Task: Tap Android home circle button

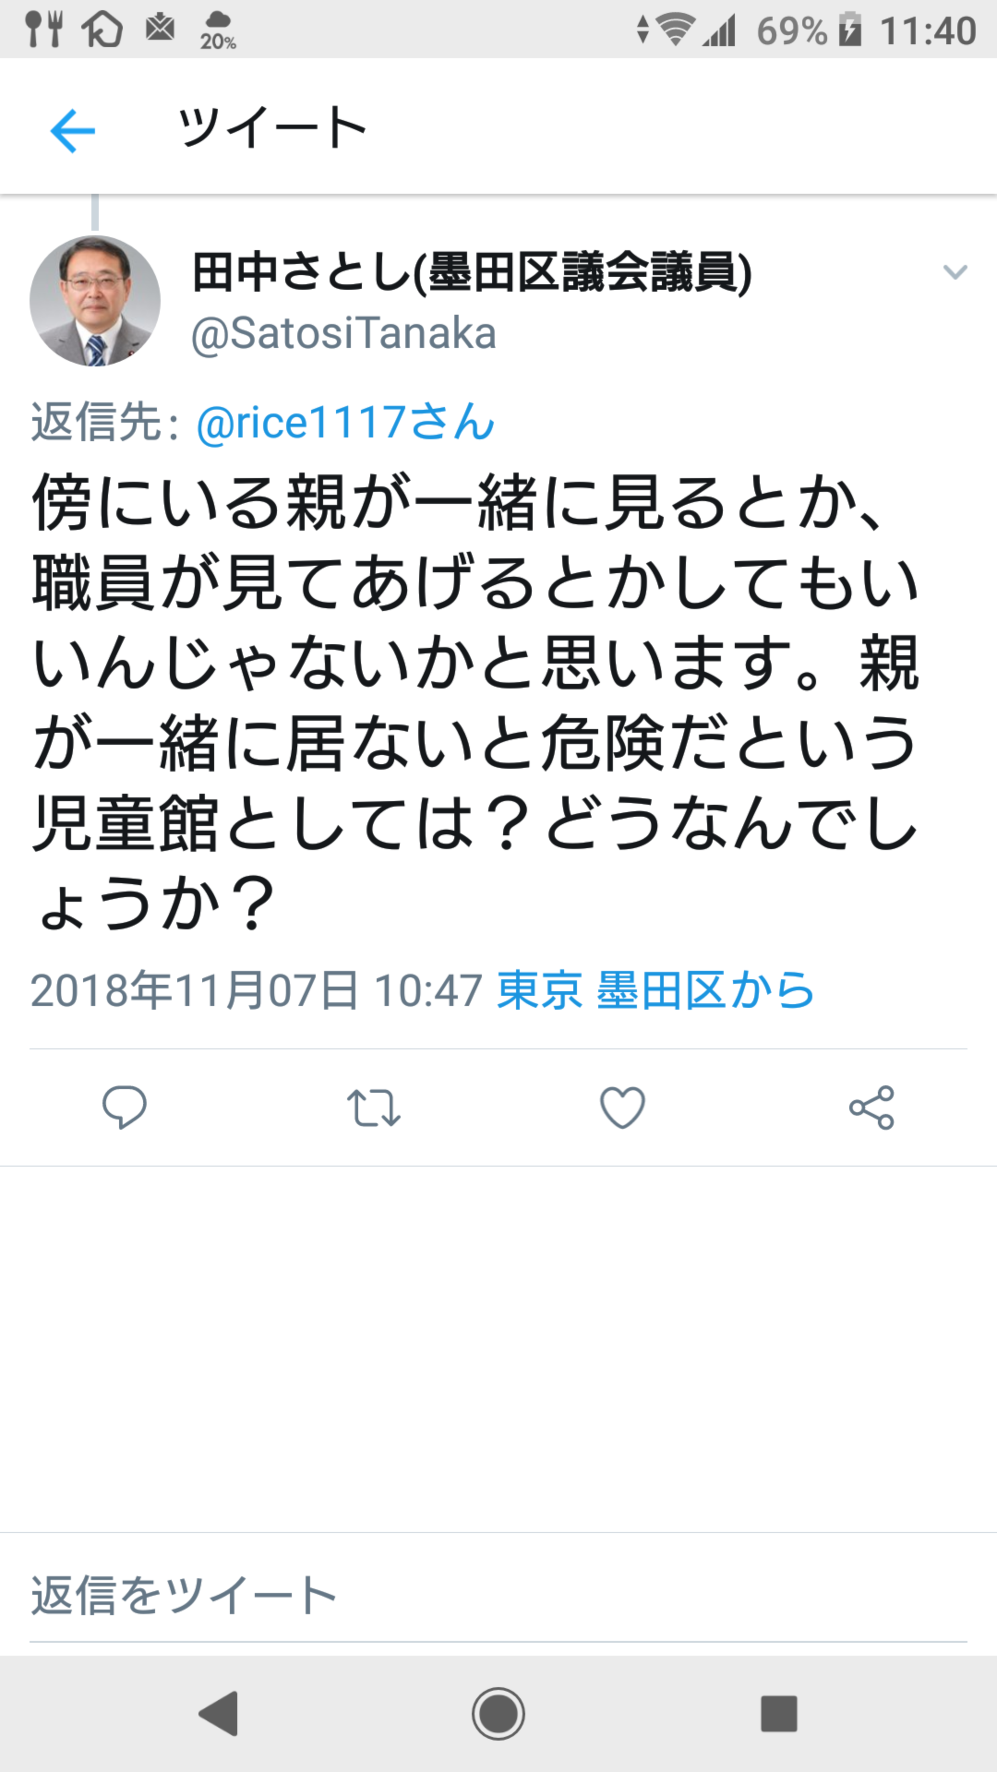Action: pyautogui.click(x=498, y=1713)
